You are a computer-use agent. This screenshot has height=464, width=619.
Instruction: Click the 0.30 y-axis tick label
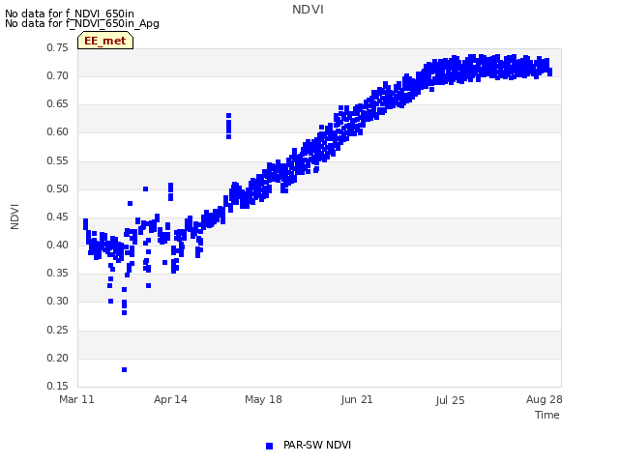pos(57,301)
